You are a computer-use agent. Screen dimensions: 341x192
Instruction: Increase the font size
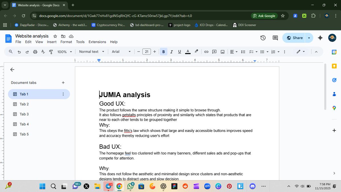154,52
